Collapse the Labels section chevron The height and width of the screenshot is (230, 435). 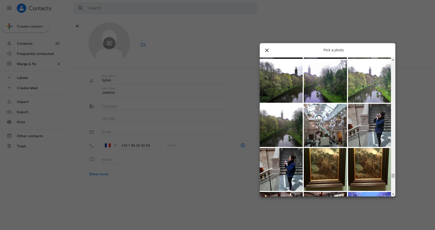click(9, 78)
